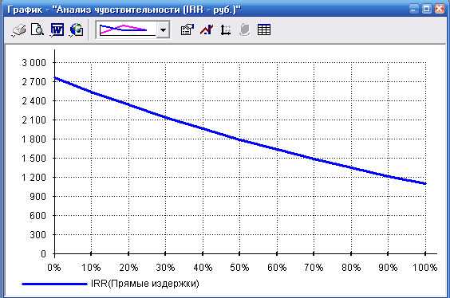Click the 2 100 y-axis label

[34, 120]
